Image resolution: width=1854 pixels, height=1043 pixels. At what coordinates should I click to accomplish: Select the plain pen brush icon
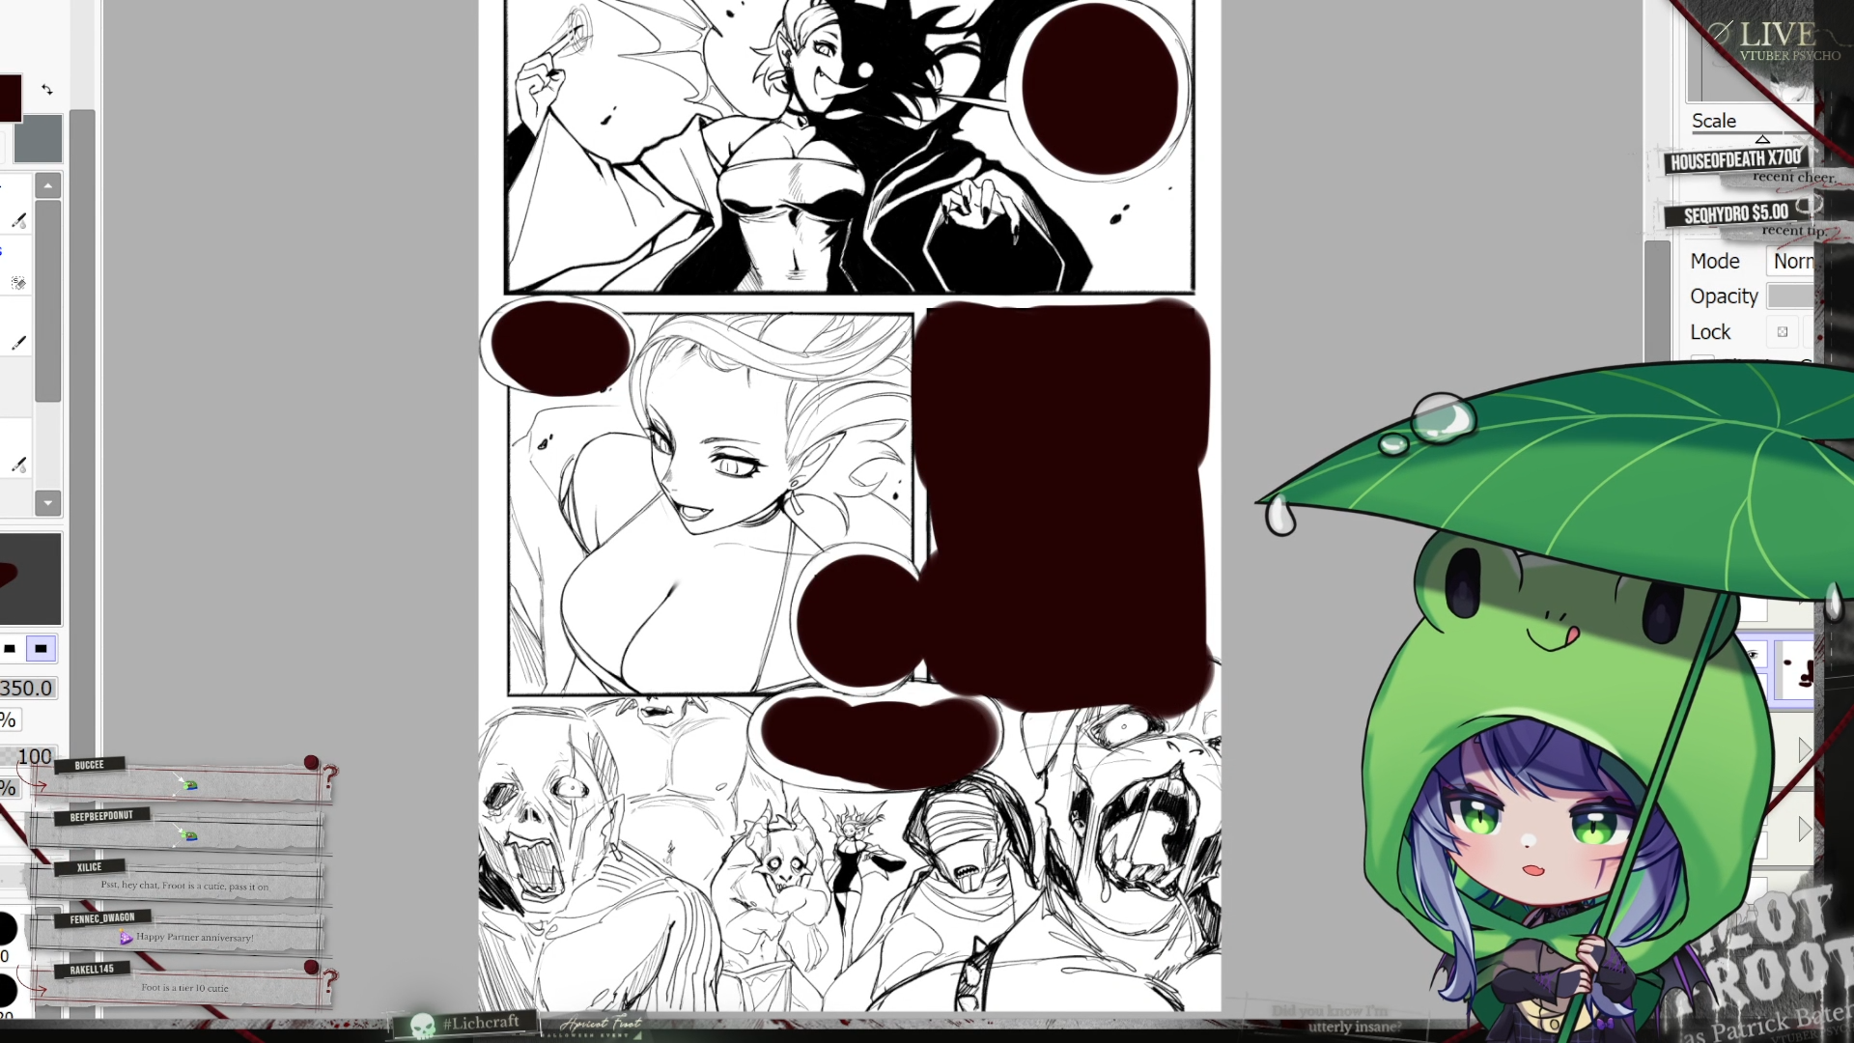(x=18, y=343)
